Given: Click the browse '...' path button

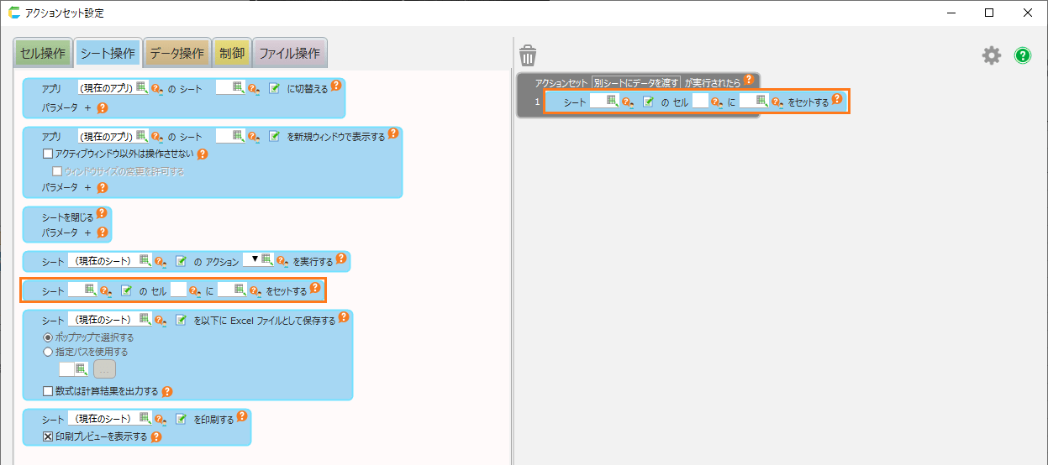Looking at the screenshot, I should point(104,369).
